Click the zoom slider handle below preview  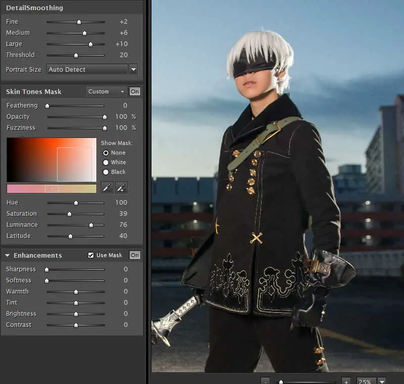pyautogui.click(x=281, y=381)
